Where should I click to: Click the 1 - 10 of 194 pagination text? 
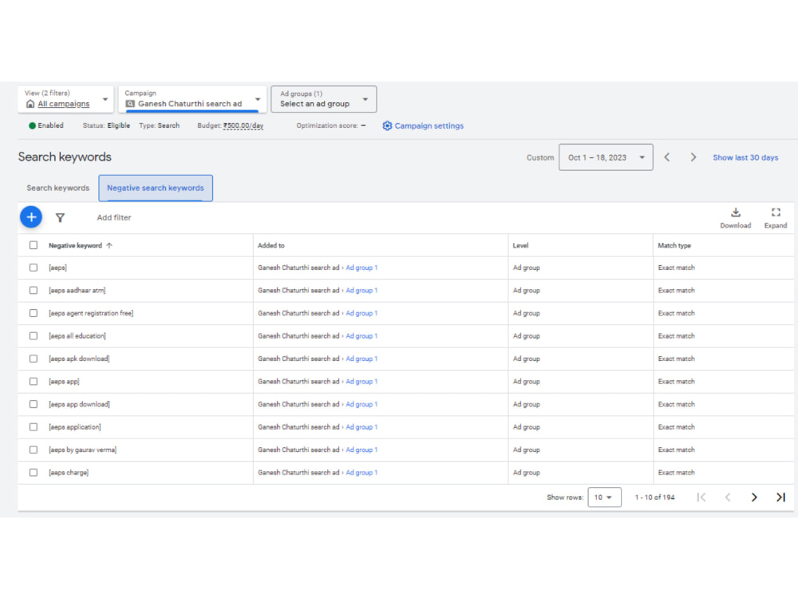[x=654, y=497]
